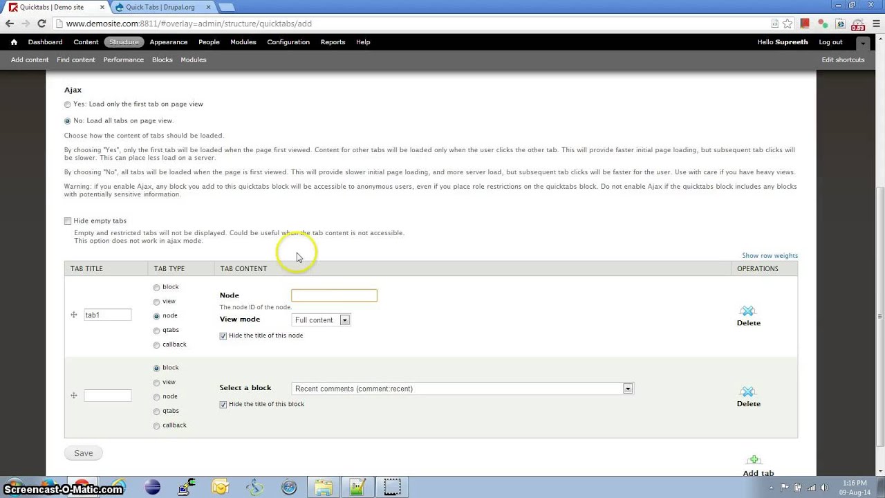
Task: Reload the page with the refresh icon
Action: (x=41, y=24)
